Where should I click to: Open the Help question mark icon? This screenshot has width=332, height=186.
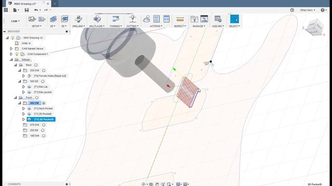323,10
